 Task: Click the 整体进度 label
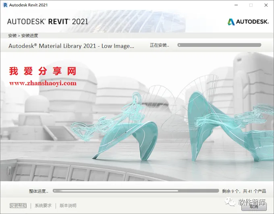click(38, 191)
